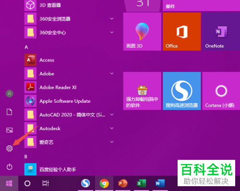Expand the Adobe folder chevron
Image resolution: width=240 pixels, height=191 pixels.
point(112,73)
